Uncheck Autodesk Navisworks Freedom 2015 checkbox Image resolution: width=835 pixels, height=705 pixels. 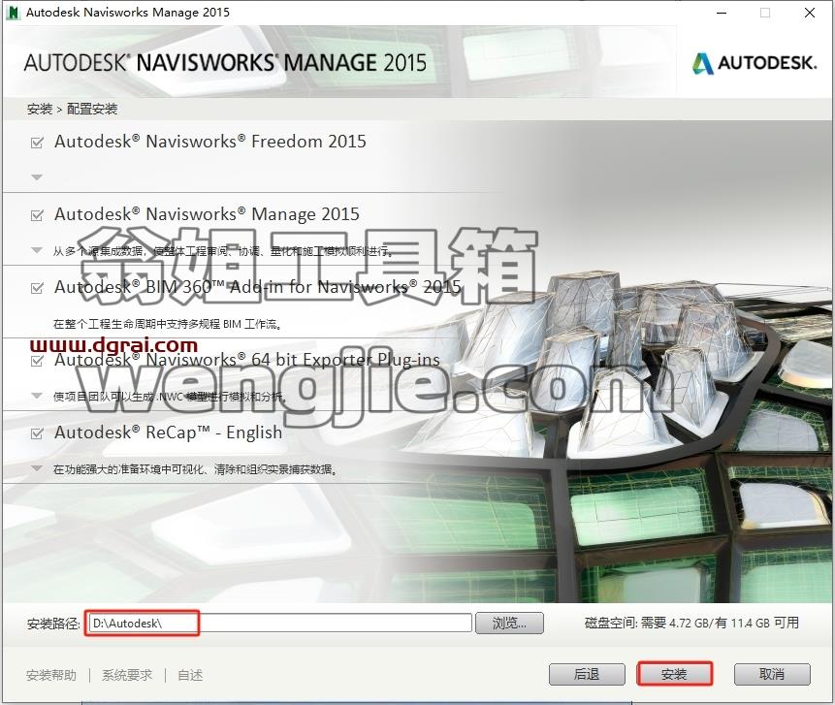pyautogui.click(x=37, y=143)
